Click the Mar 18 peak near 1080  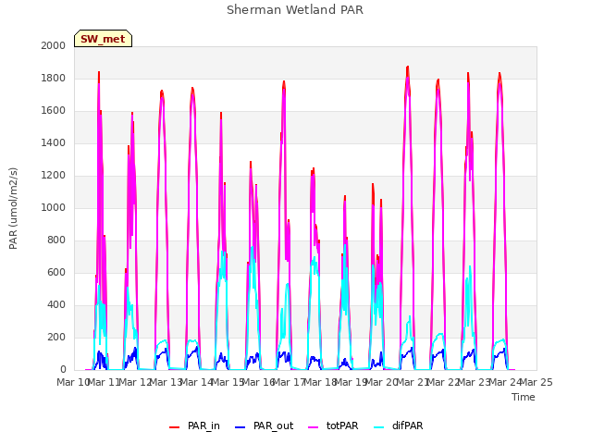[345, 196]
